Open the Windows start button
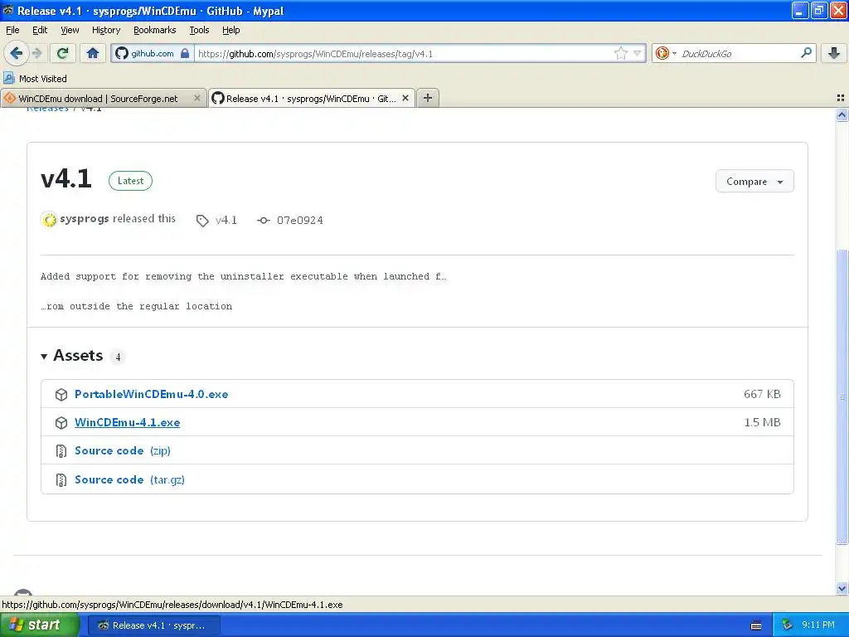 [39, 625]
